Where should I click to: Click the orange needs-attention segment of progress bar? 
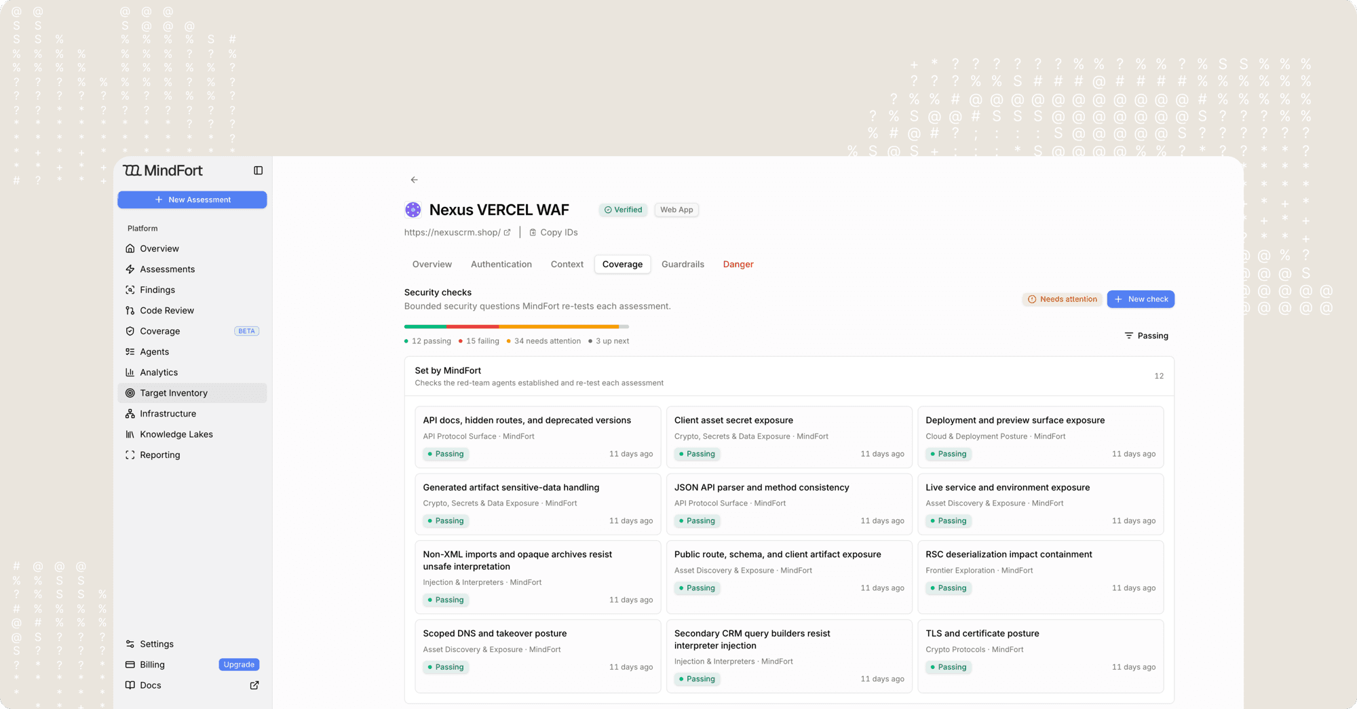[x=559, y=326]
